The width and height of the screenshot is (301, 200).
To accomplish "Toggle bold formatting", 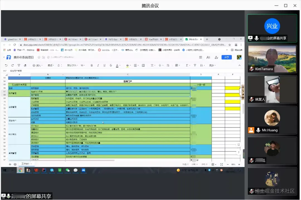I will click(92, 66).
